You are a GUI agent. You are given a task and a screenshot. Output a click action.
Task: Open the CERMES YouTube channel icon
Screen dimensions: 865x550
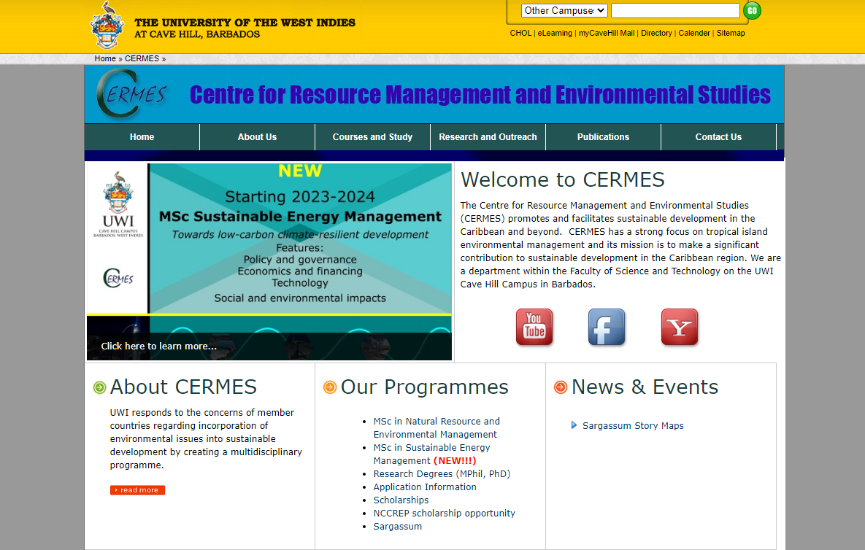tap(534, 327)
